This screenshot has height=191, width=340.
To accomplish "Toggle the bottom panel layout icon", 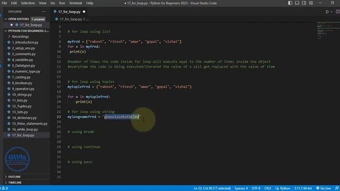I will point(297,3).
